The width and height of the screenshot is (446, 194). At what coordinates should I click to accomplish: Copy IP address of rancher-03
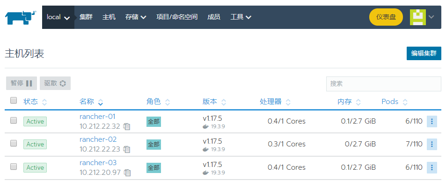pyautogui.click(x=128, y=173)
